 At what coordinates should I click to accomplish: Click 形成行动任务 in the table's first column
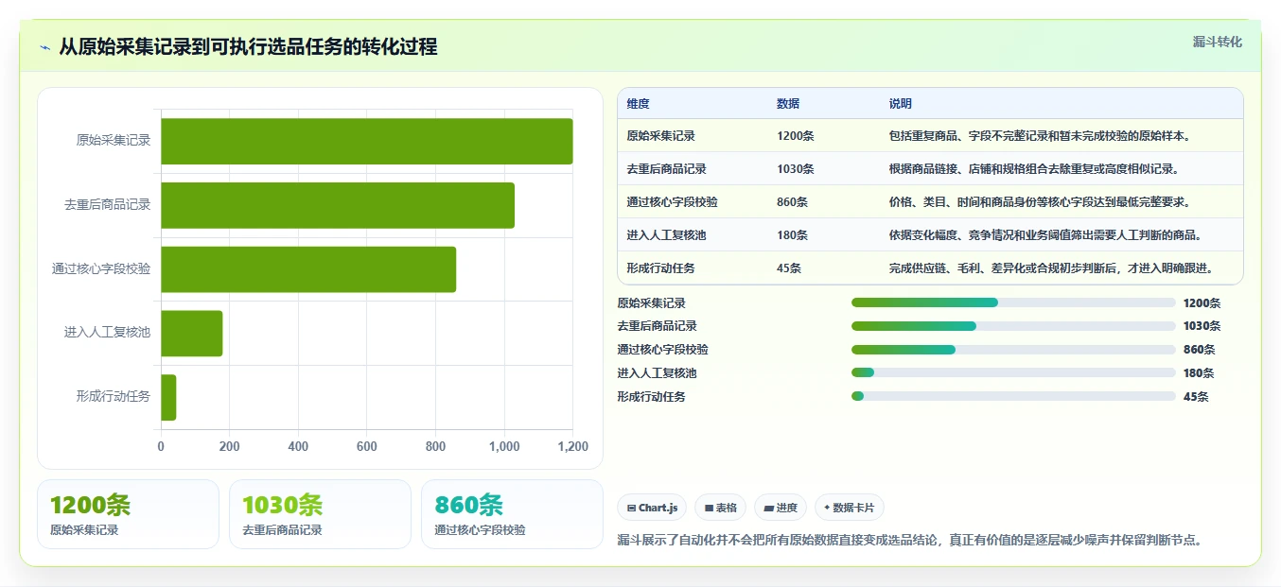660,268
